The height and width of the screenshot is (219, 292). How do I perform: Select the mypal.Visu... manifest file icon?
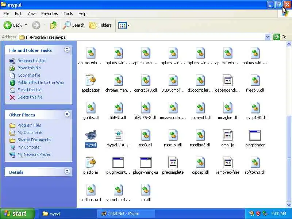pos(118,135)
